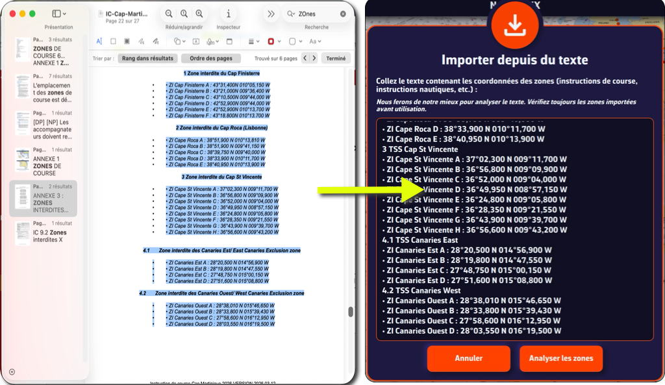Go to the next search result
Screen dimensions: 665x385
tap(314, 58)
